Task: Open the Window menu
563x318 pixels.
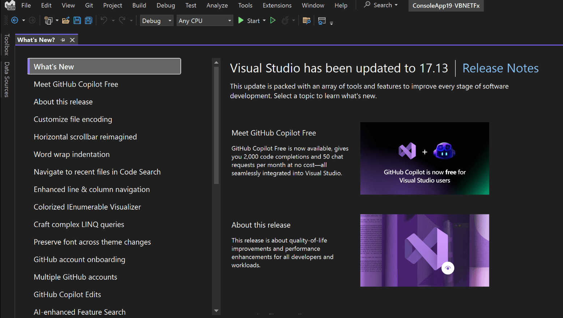Action: [313, 5]
